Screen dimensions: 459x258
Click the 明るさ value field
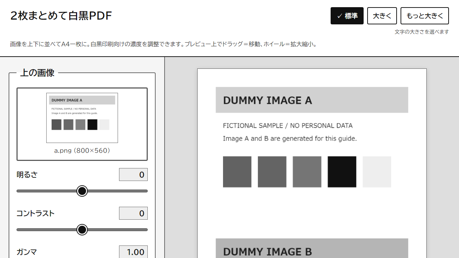[133, 175]
